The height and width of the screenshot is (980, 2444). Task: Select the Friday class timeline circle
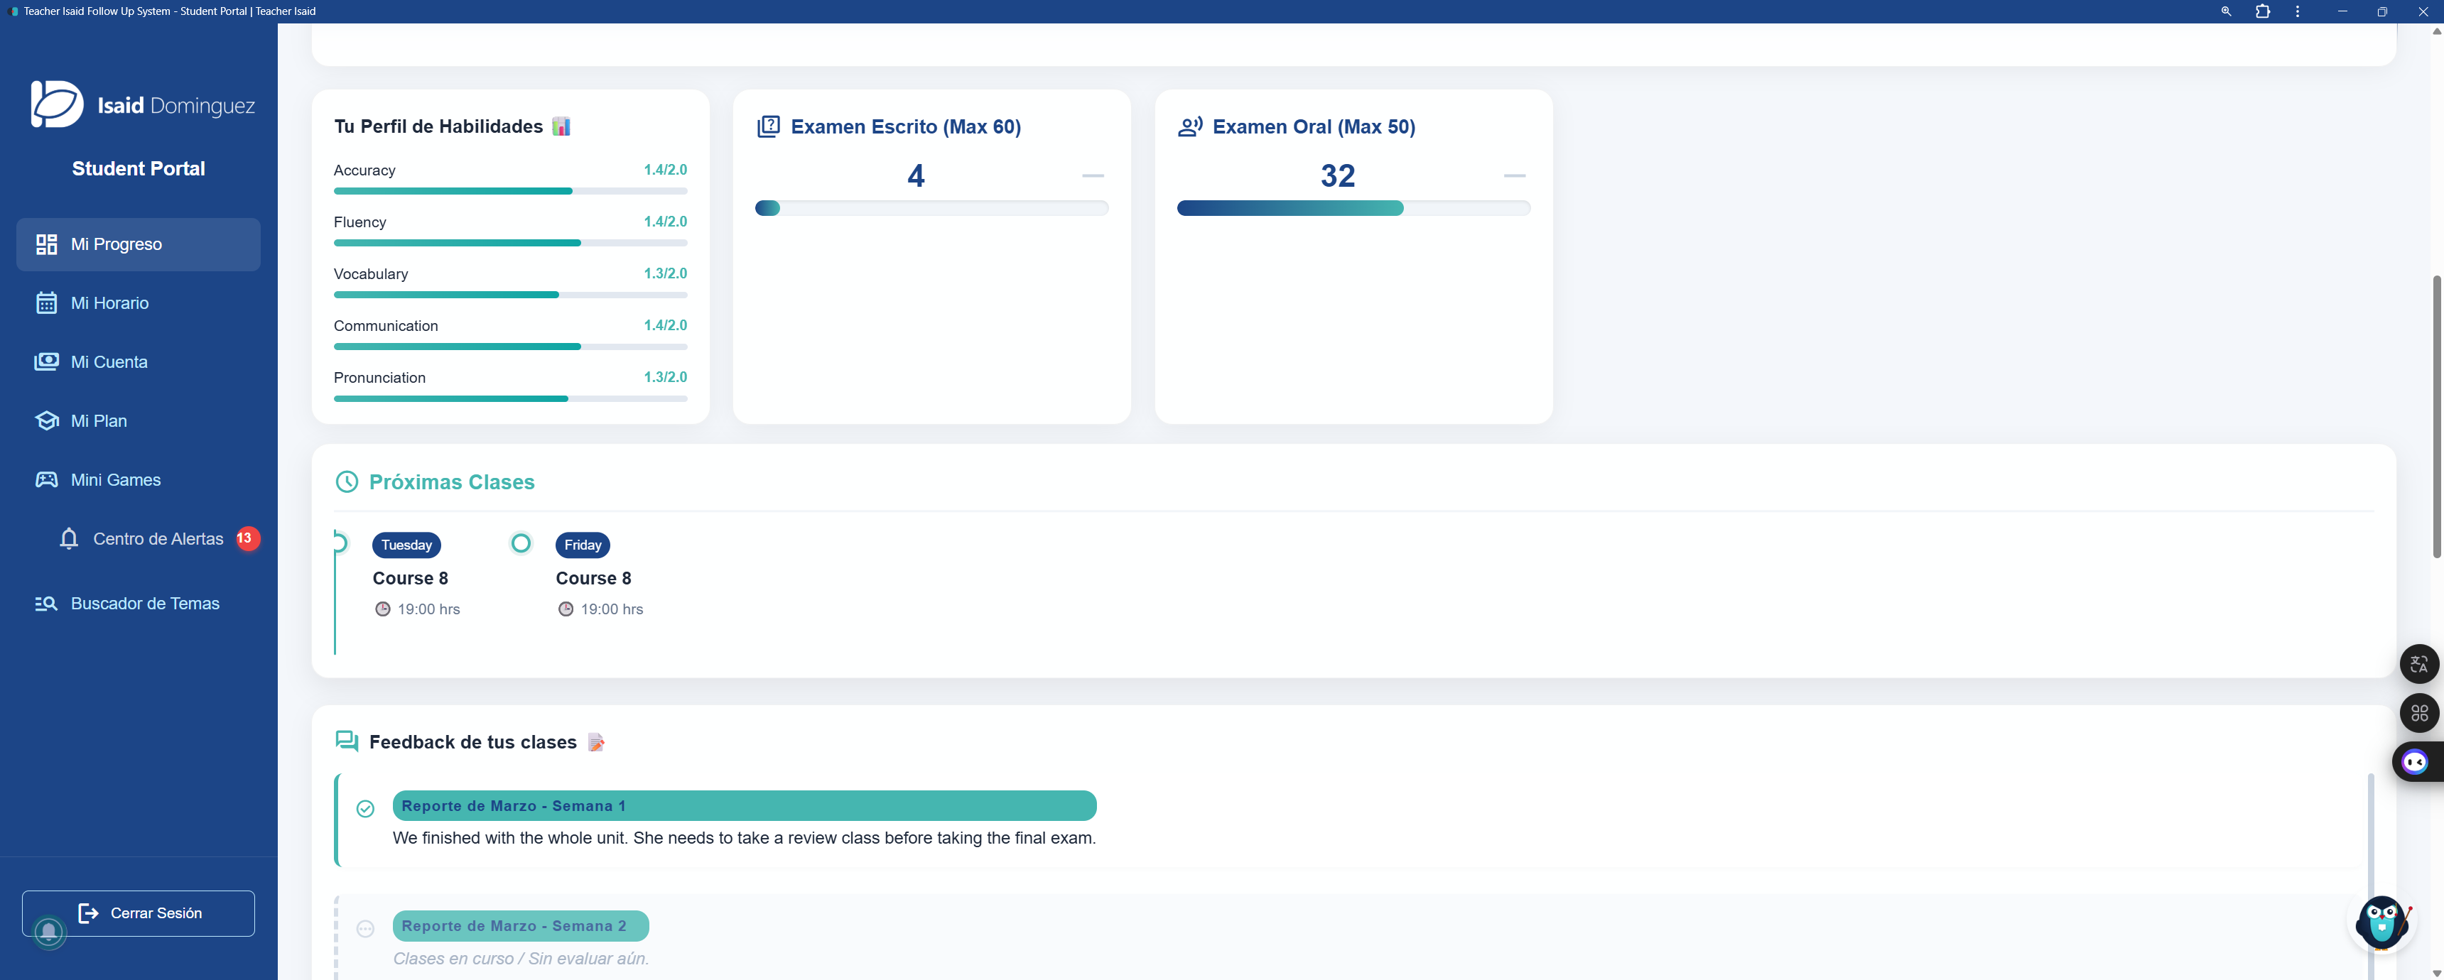521,543
